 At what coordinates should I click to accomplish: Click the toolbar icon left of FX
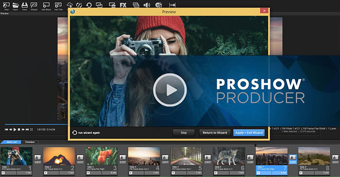[112, 5]
